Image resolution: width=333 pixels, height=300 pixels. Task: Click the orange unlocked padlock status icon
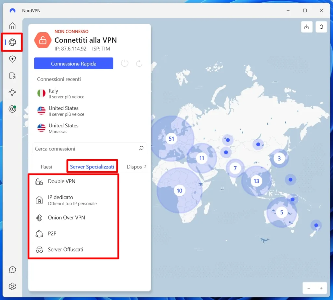[x=43, y=40]
